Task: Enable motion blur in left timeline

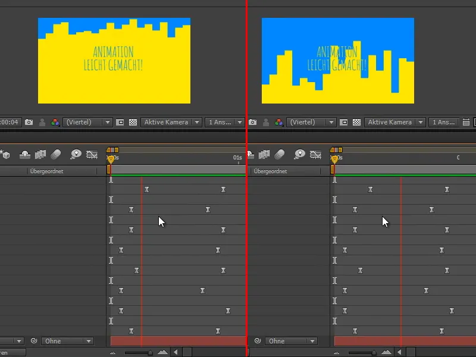Action: 56,155
